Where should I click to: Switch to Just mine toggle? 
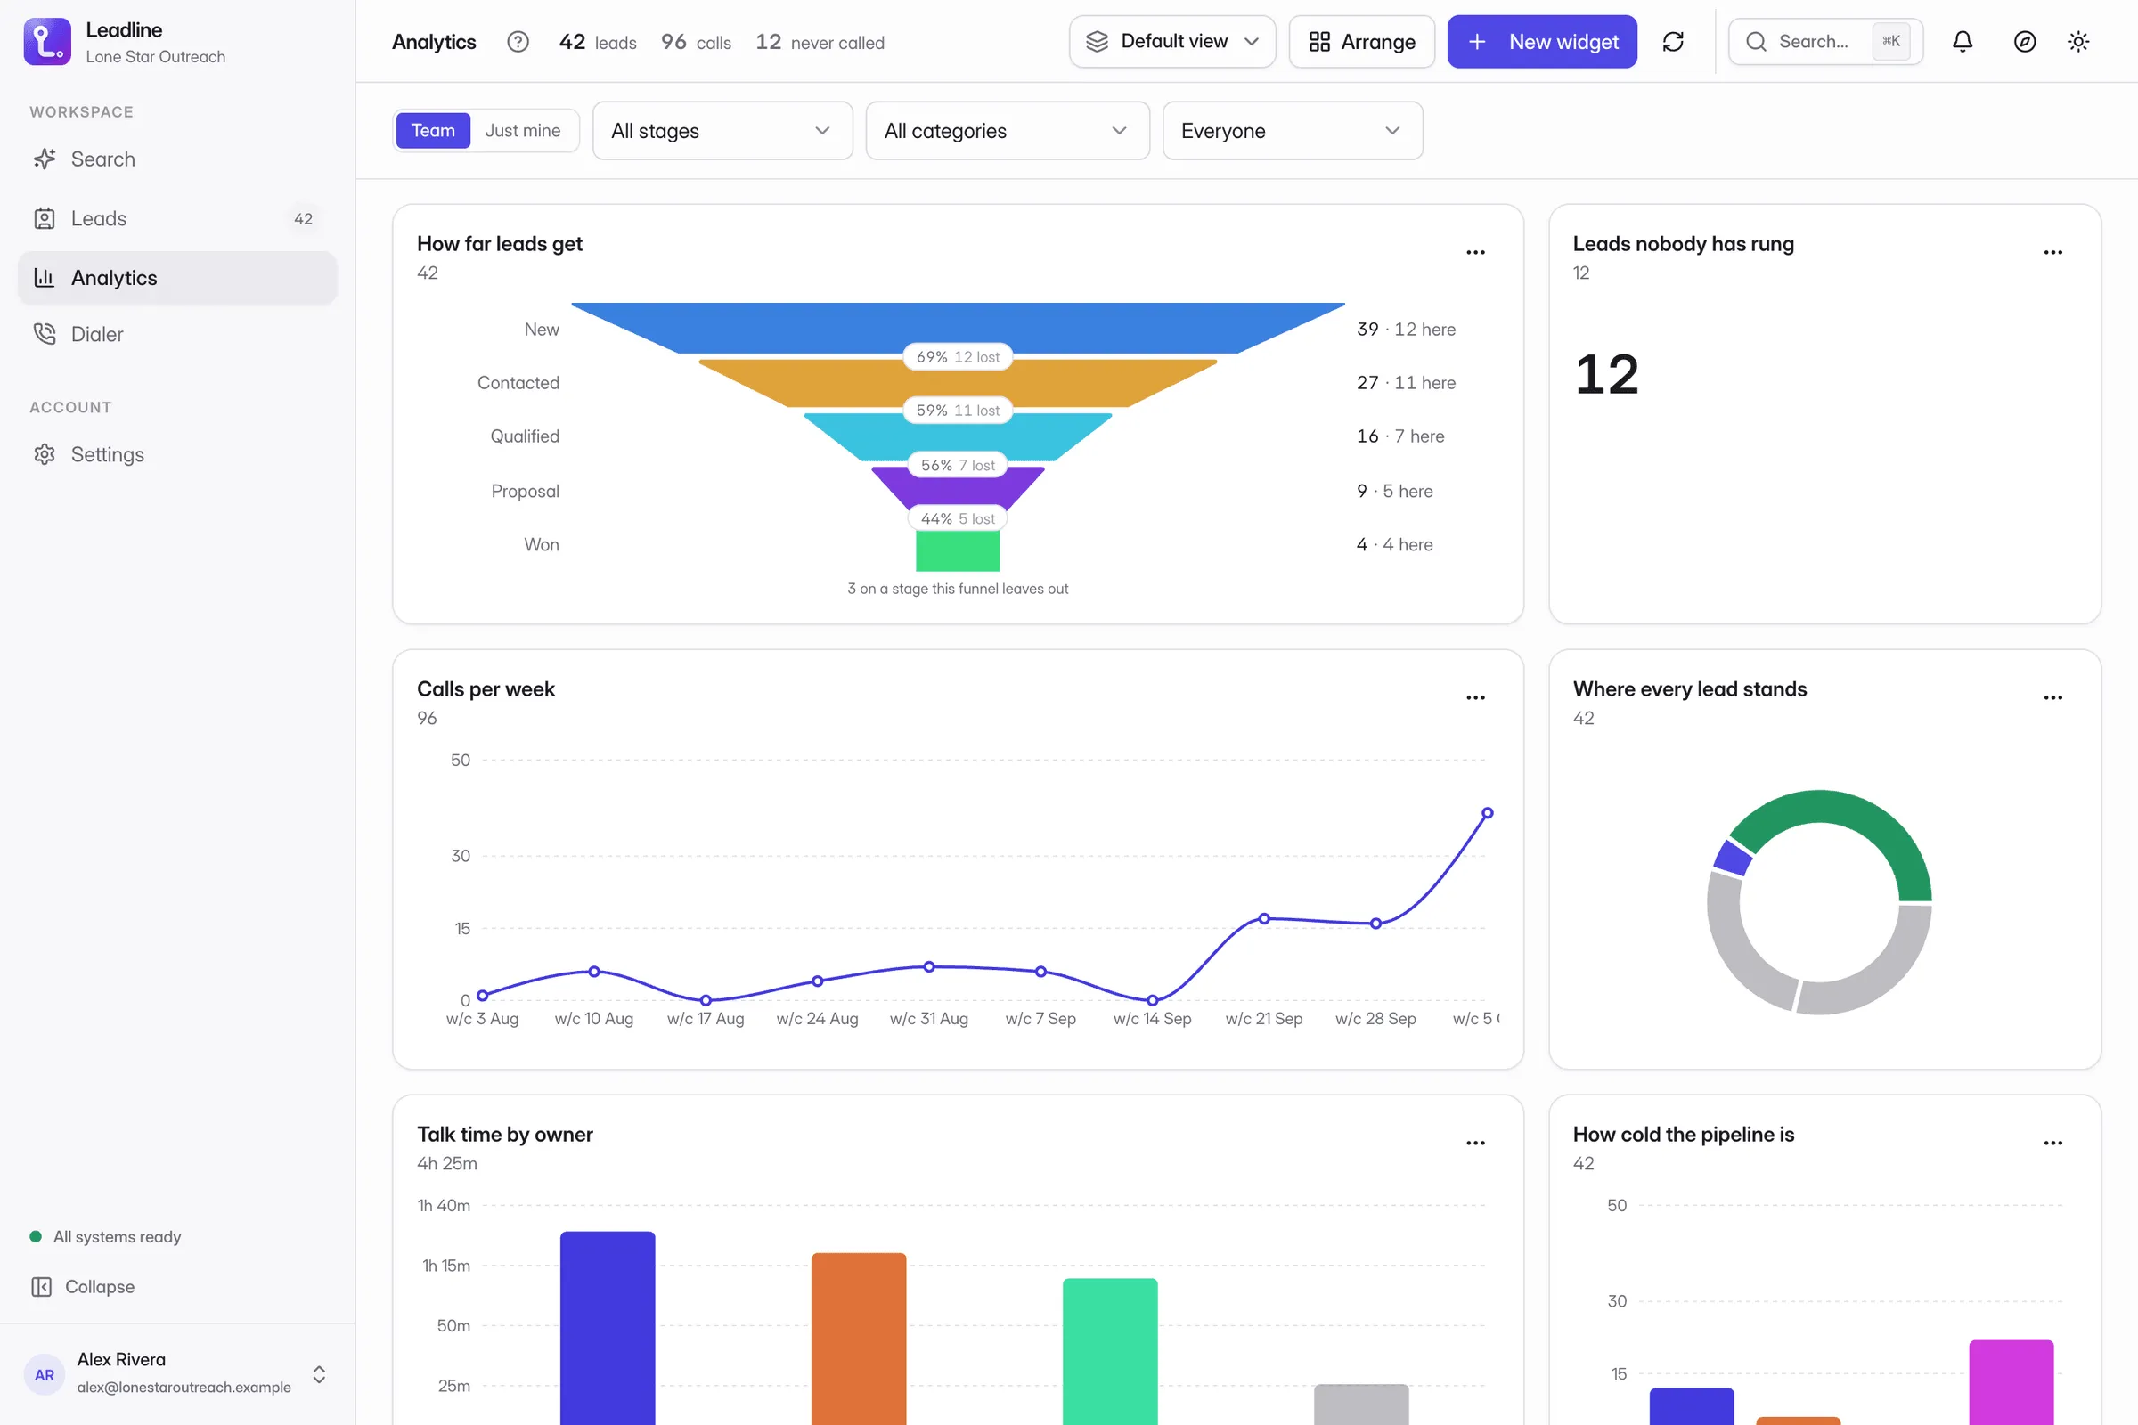pyautogui.click(x=523, y=131)
